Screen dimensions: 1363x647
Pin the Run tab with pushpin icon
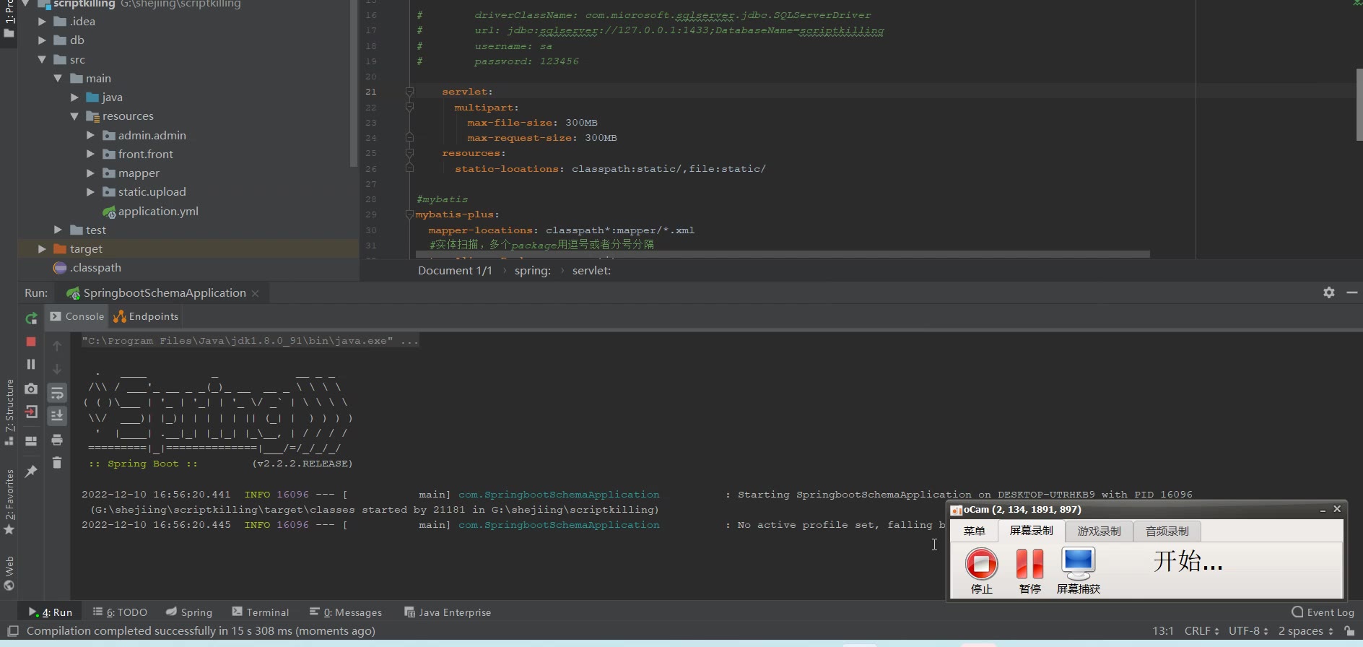pyautogui.click(x=31, y=471)
